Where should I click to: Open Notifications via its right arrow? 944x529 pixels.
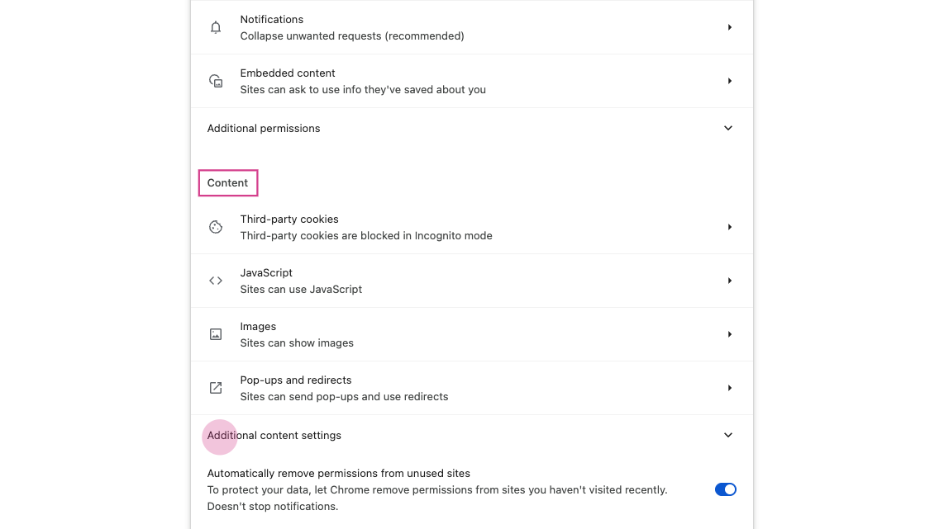[729, 28]
